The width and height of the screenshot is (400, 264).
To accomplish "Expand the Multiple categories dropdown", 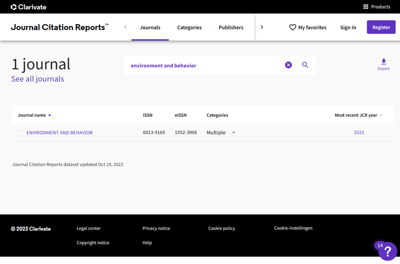I will [233, 132].
